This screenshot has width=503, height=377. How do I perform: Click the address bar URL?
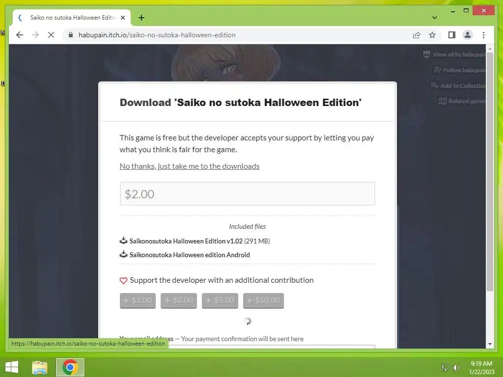tap(157, 35)
